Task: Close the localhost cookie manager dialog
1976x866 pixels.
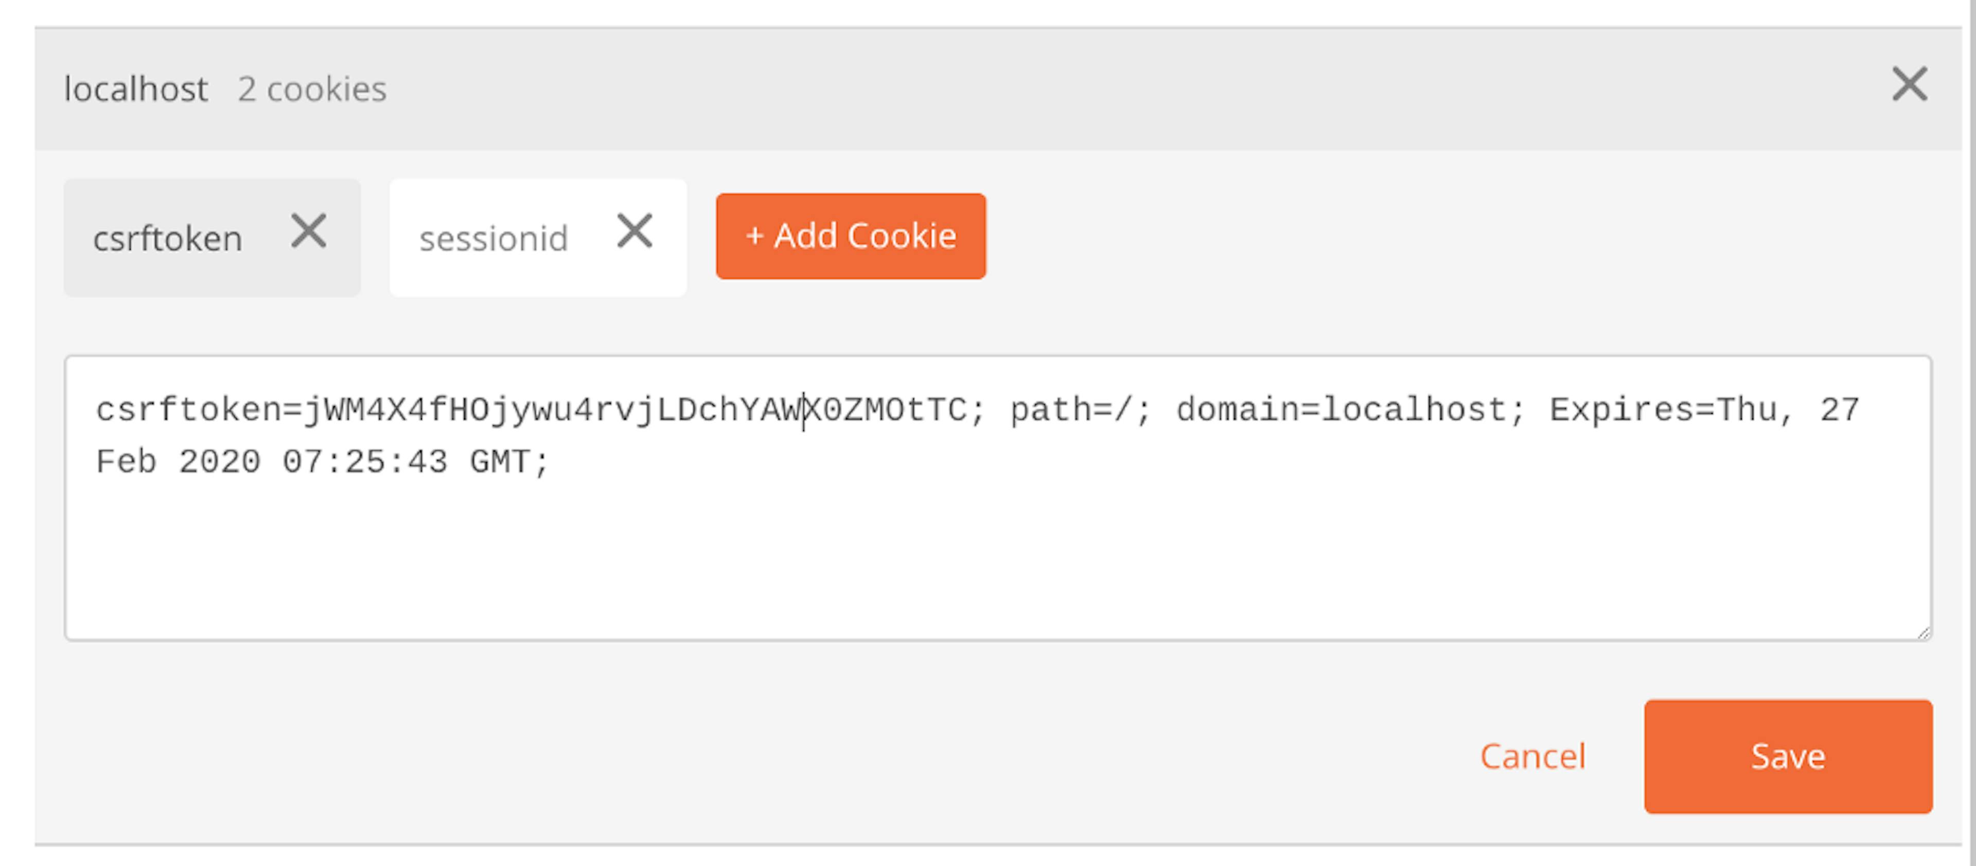Action: coord(1909,86)
